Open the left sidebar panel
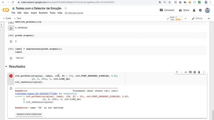 coord(1,25)
